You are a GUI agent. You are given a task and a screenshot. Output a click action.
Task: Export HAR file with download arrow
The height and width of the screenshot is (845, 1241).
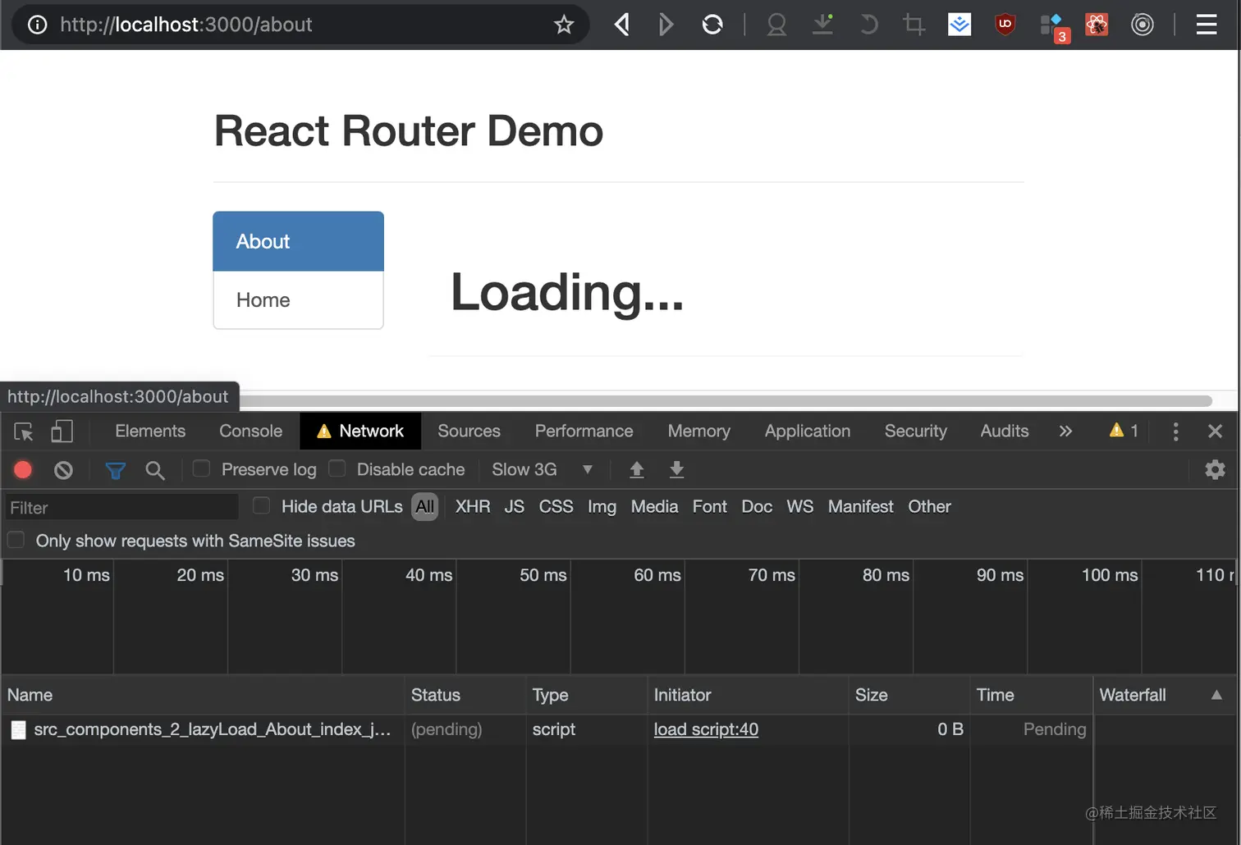point(676,469)
